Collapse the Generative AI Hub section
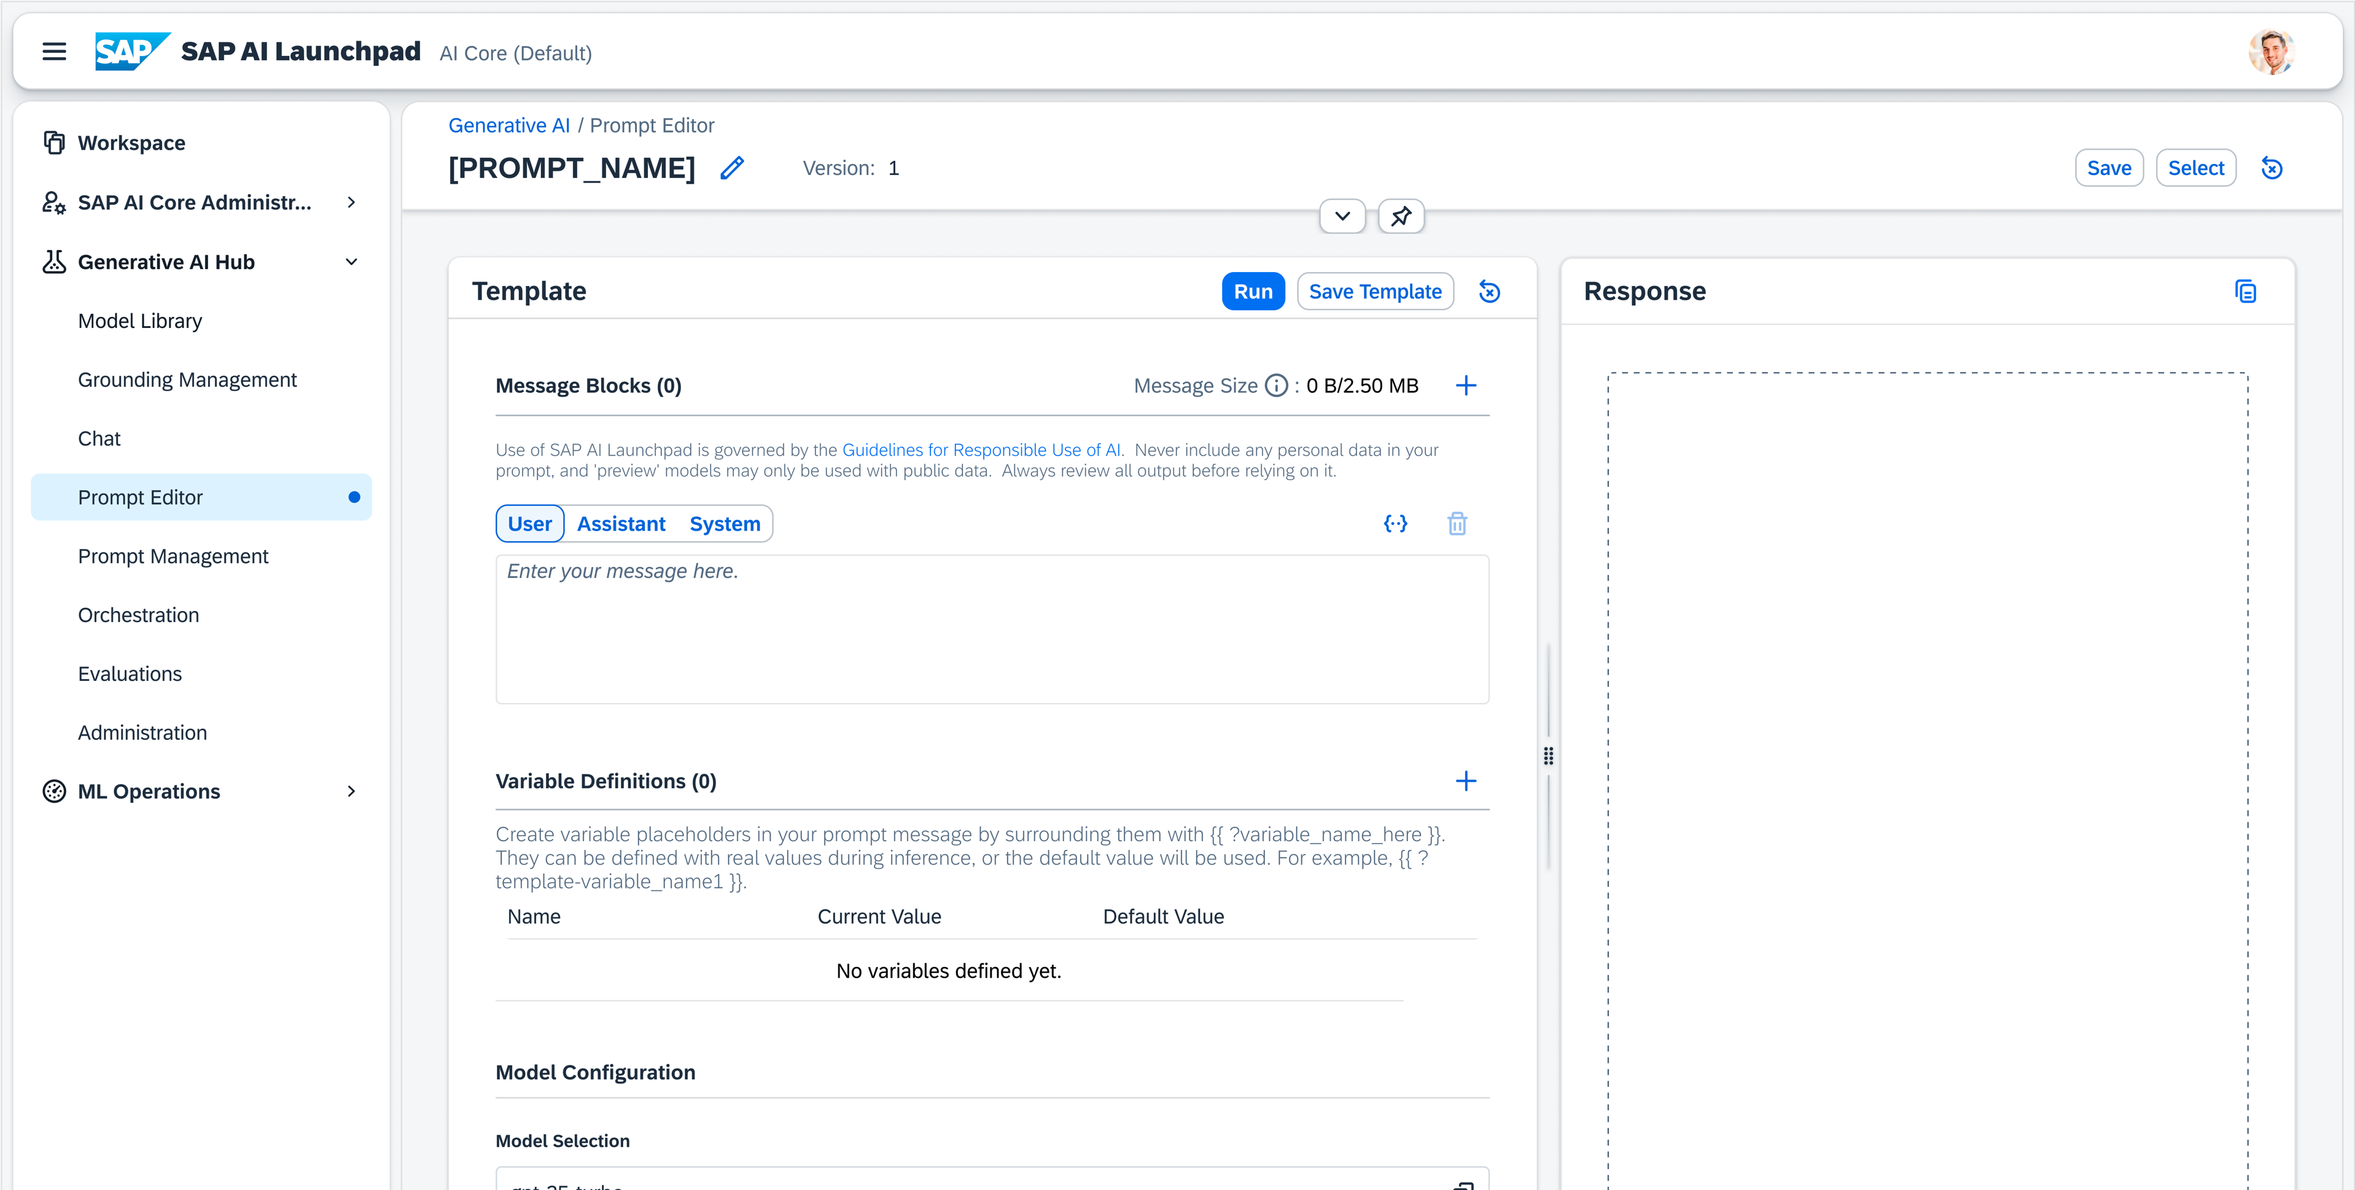Image resolution: width=2355 pixels, height=1190 pixels. (351, 262)
